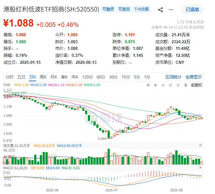Click the 涨停 value 1.191

[130, 35]
